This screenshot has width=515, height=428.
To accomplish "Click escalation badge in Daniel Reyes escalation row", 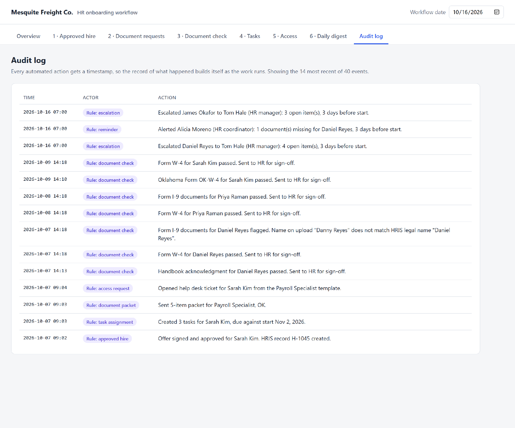I will coord(103,146).
